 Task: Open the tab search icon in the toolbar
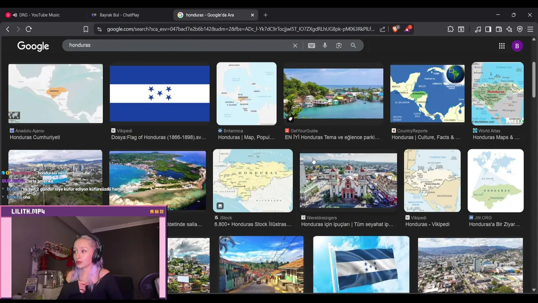[461, 29]
